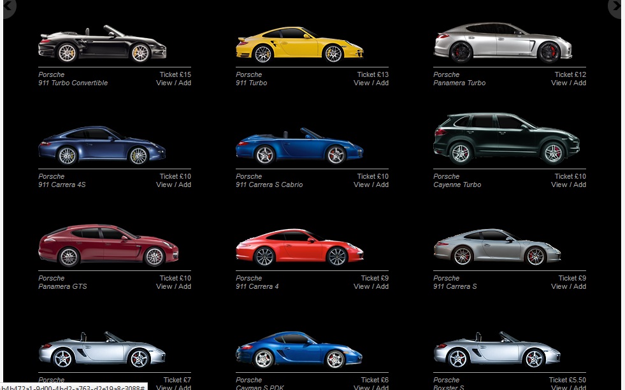Image resolution: width=625 pixels, height=390 pixels.
Task: Open the red 911 Carrera 4 image
Action: (299, 247)
